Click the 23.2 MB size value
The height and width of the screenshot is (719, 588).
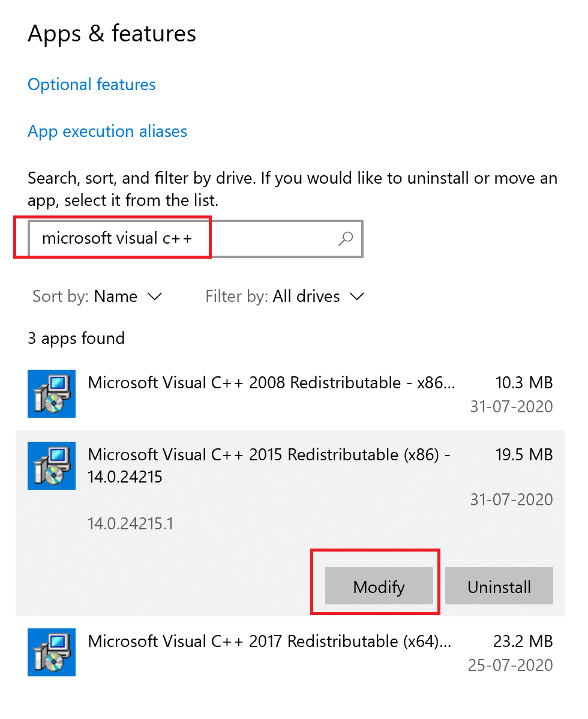(x=523, y=641)
